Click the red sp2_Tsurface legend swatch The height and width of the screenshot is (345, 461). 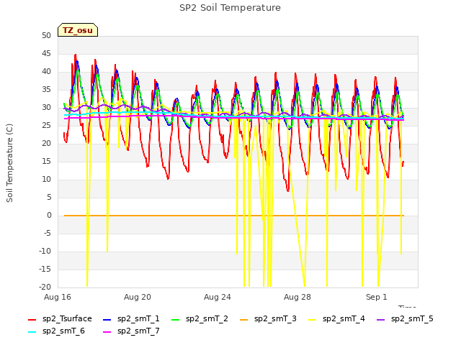click(32, 319)
